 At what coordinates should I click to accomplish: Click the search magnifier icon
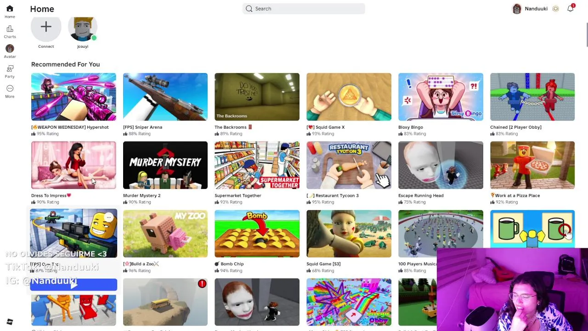click(249, 8)
